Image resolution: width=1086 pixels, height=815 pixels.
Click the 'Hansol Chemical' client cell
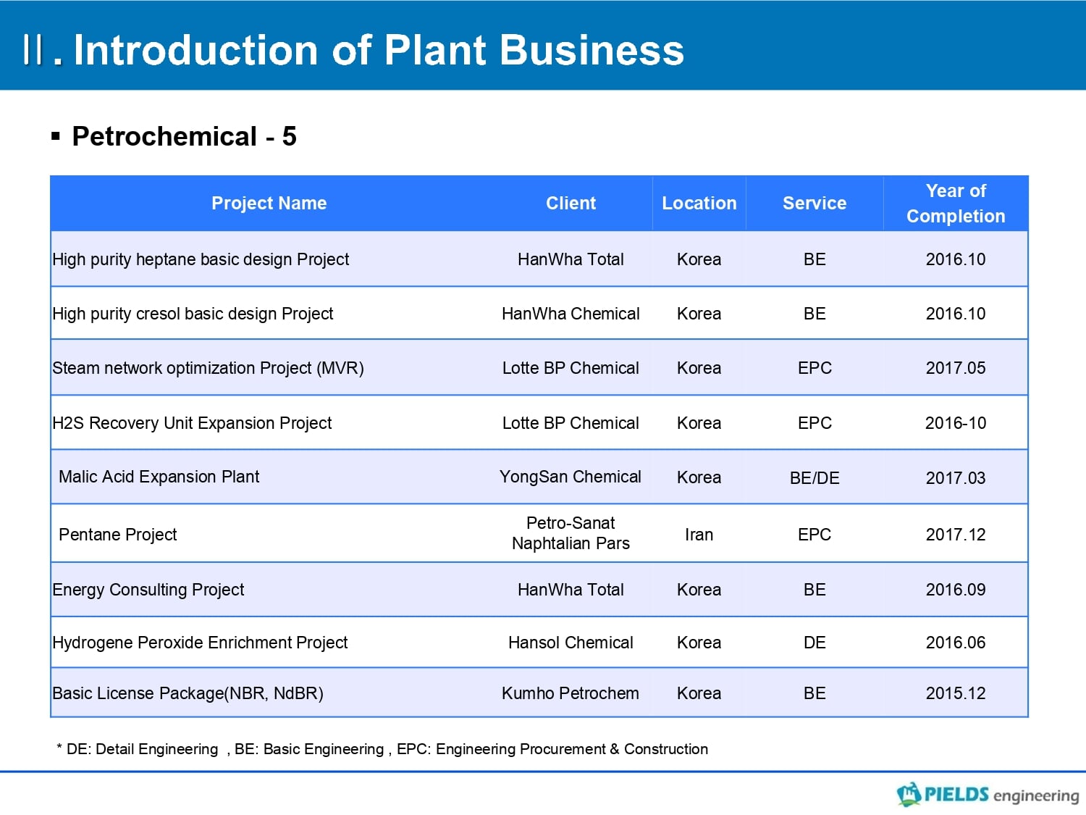point(571,643)
